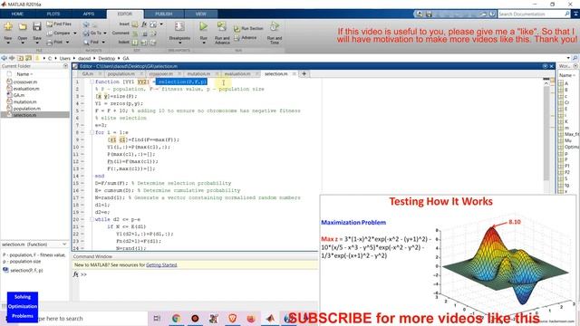Screen dimensions: 580x326
Task: Click the browse for folder icon
Action: coord(28,58)
